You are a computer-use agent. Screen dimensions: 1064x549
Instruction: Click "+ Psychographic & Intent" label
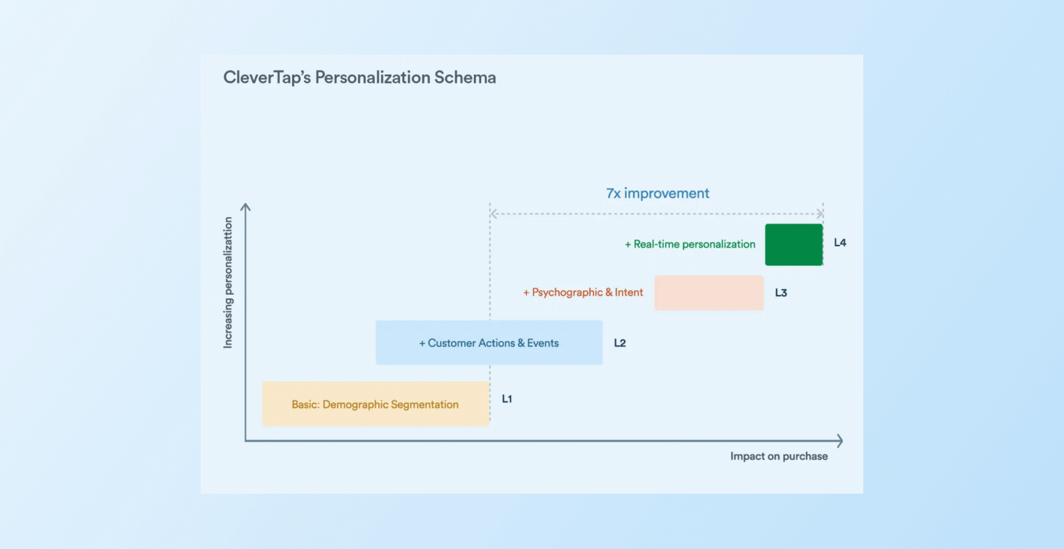(583, 292)
